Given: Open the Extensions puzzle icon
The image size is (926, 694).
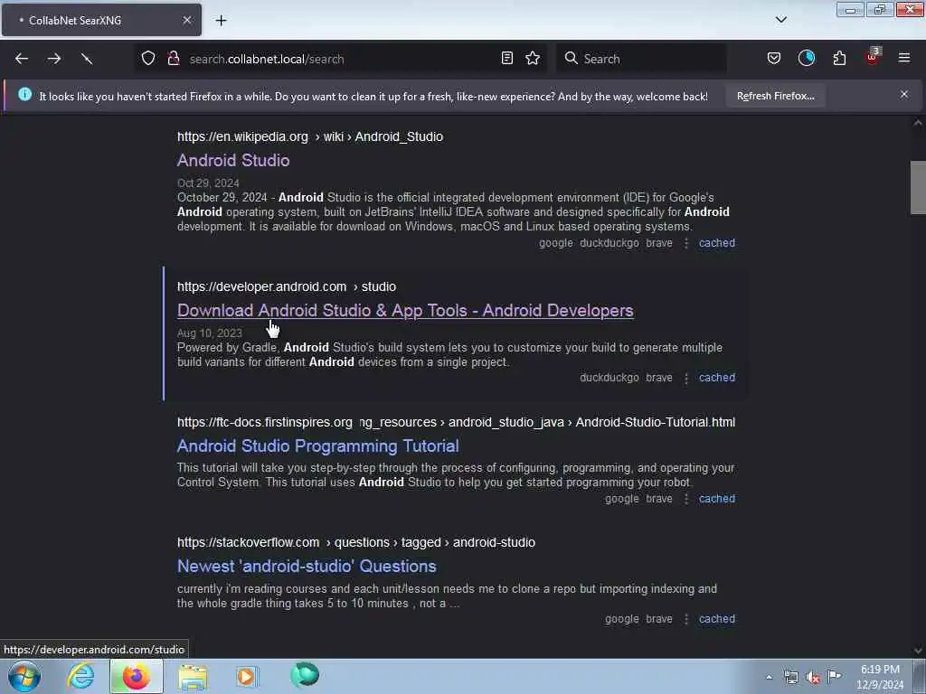Looking at the screenshot, I should [839, 58].
